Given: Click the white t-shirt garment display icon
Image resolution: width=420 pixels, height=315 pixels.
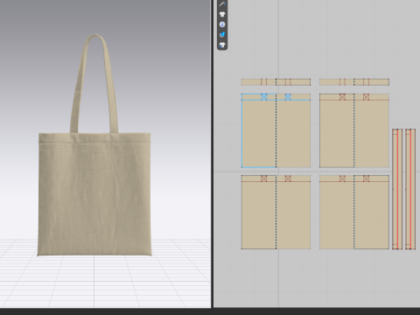Looking at the screenshot, I should coord(222,14).
